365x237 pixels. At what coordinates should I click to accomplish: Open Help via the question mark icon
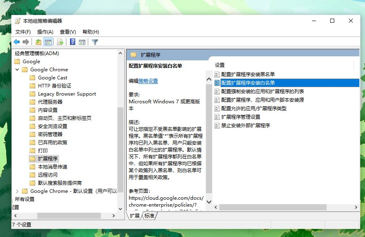tap(72, 42)
